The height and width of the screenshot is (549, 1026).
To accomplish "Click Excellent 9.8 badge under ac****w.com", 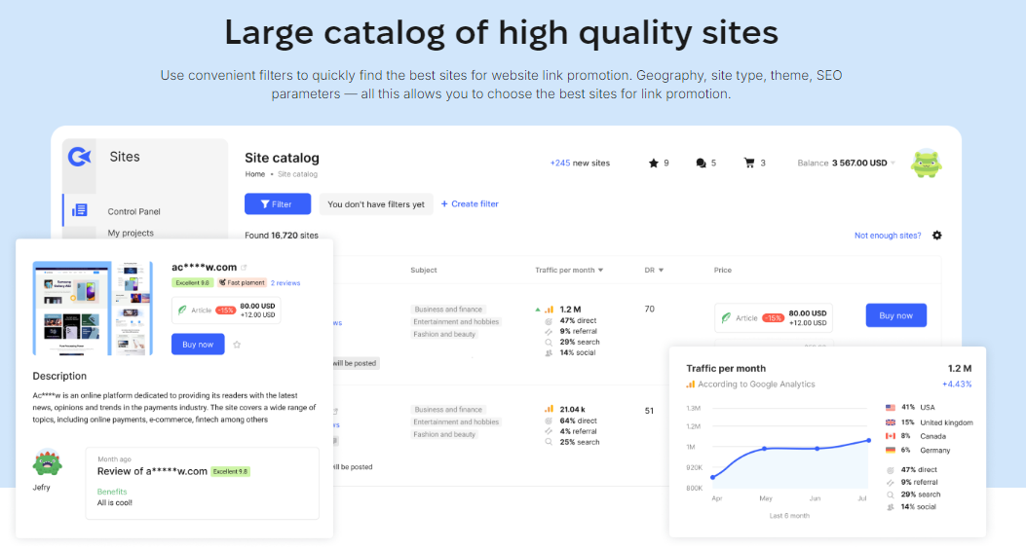I will (192, 283).
